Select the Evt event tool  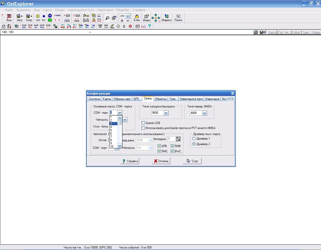(44, 18)
